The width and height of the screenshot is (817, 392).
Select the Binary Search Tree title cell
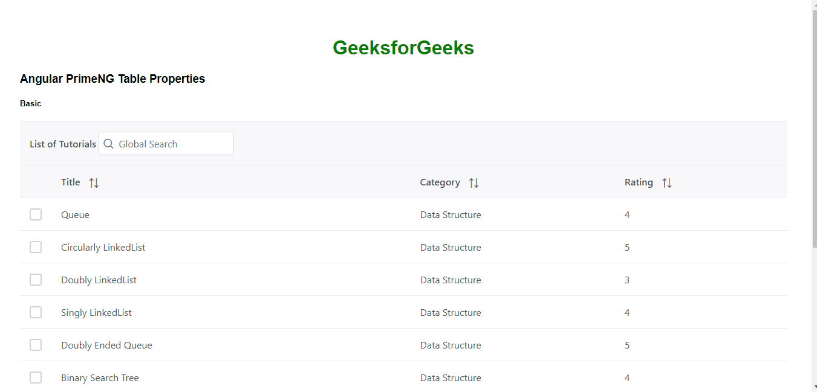click(100, 378)
